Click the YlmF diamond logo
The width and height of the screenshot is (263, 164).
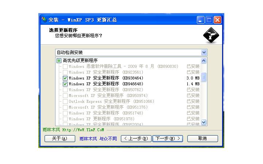click(211, 35)
